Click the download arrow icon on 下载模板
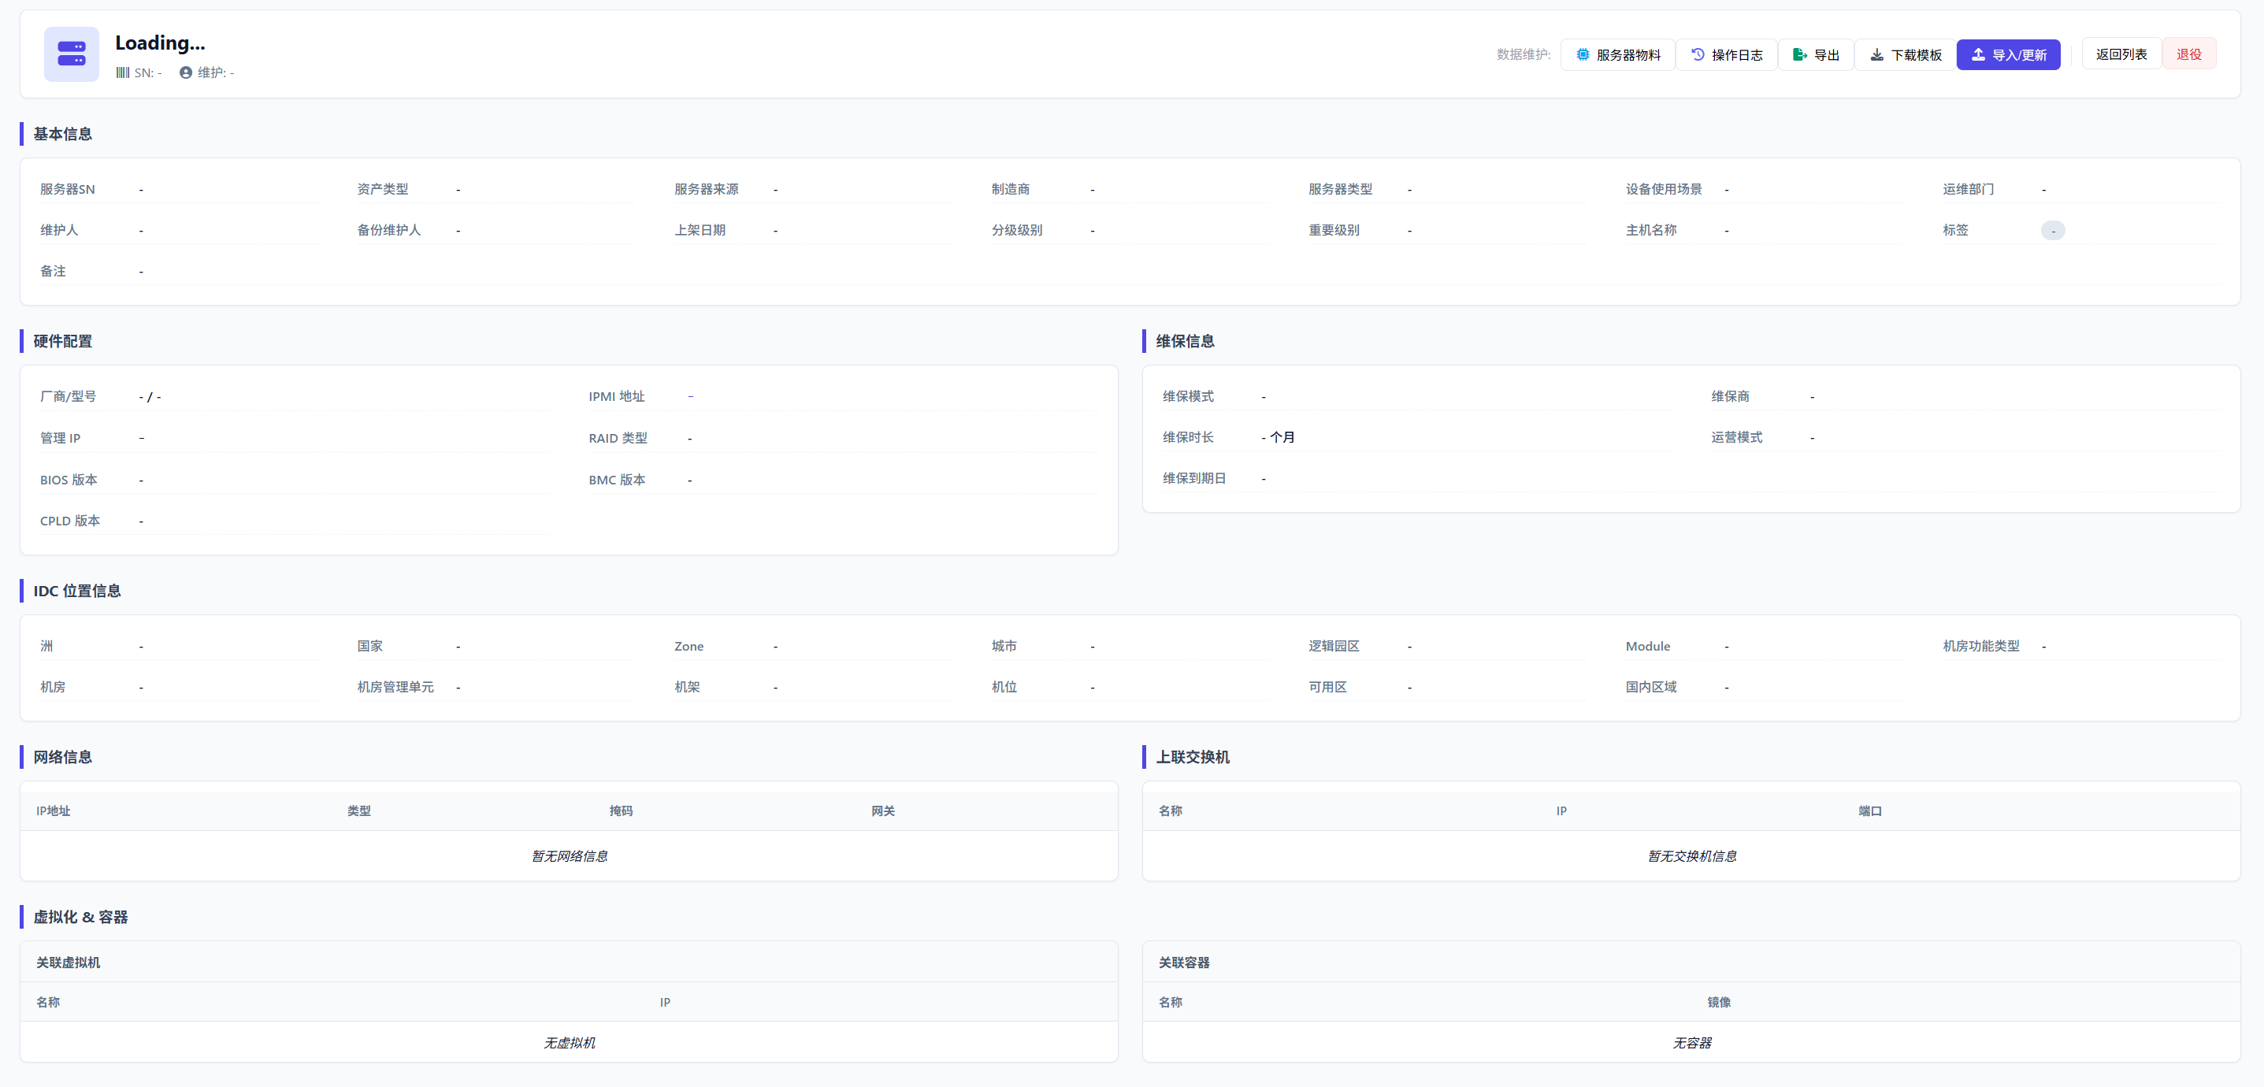 click(x=1876, y=54)
